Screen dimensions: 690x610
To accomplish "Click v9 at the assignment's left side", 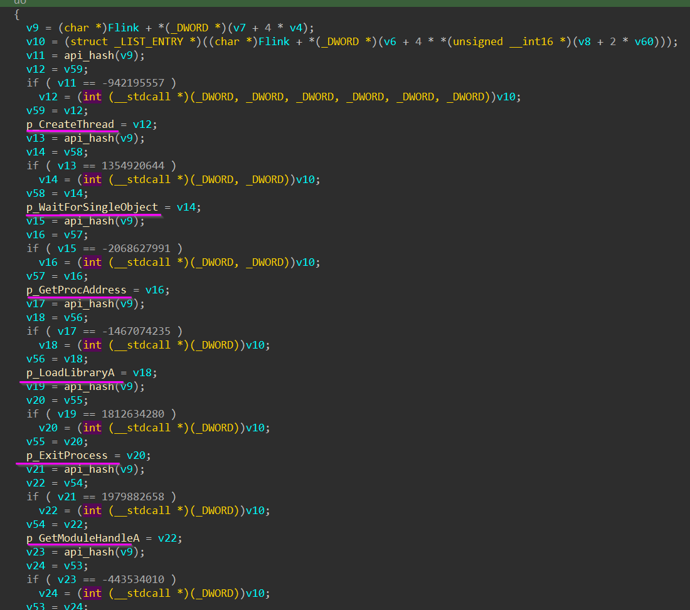I will coord(33,28).
